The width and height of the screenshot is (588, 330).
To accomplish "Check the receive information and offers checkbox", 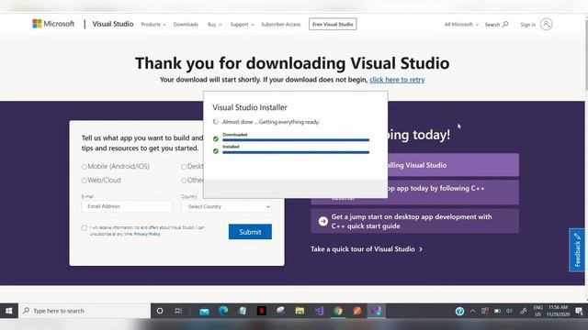I will pos(85,228).
